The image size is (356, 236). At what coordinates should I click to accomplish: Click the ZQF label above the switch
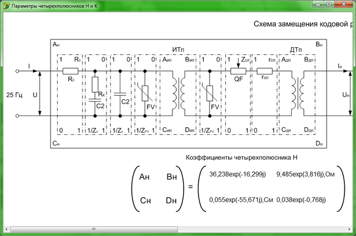[x=246, y=59]
